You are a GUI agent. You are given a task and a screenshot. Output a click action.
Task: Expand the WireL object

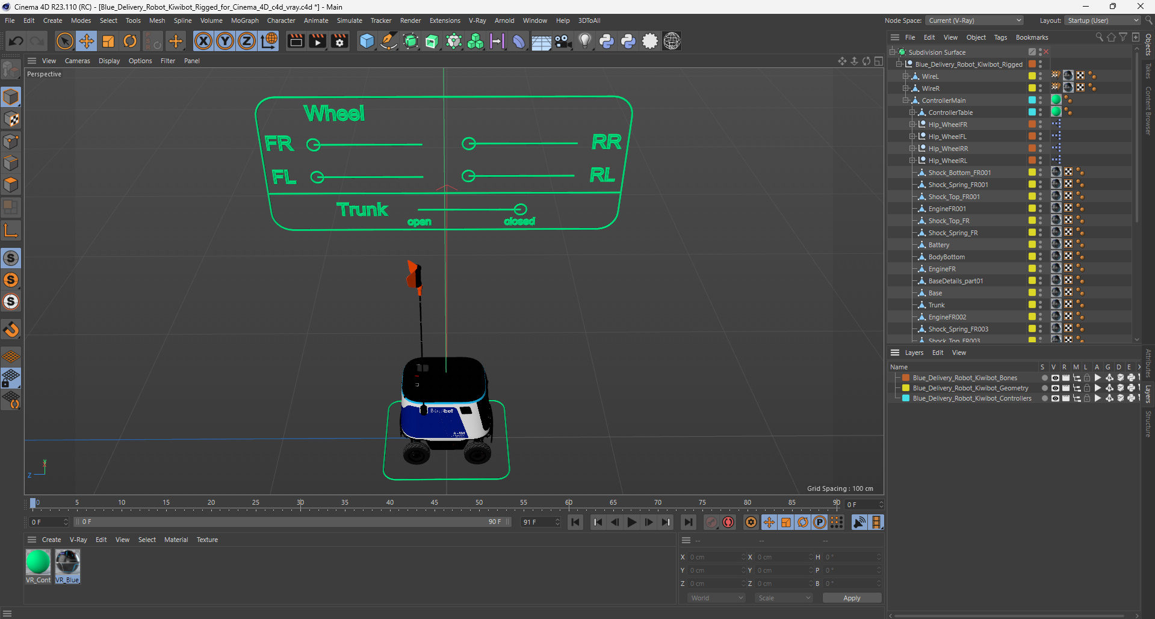(x=905, y=76)
